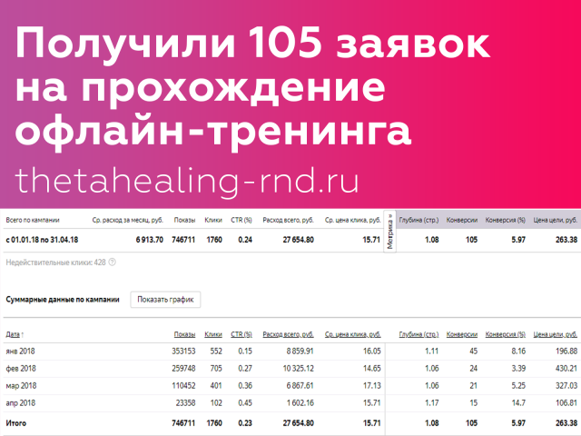Click the date range с 01.01.18 по 31.04.18
The image size is (581, 436).
coord(42,240)
